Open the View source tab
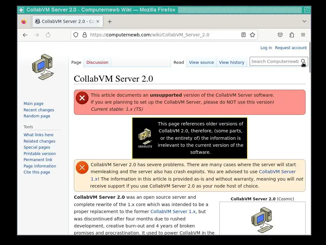 pyautogui.click(x=202, y=62)
